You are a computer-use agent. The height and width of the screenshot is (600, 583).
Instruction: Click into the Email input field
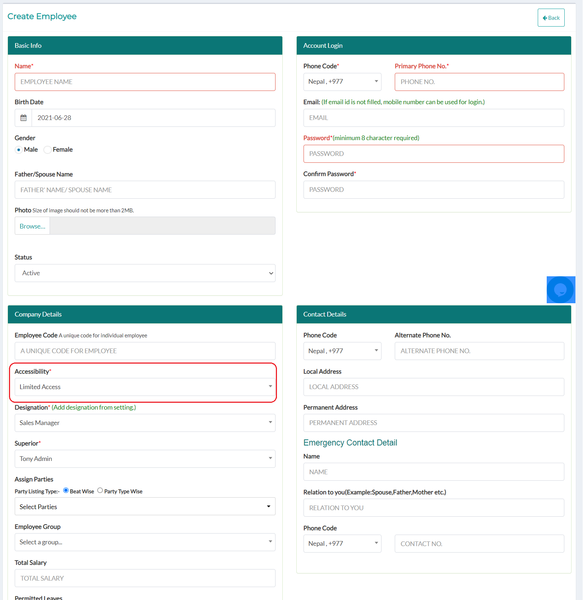[434, 118]
